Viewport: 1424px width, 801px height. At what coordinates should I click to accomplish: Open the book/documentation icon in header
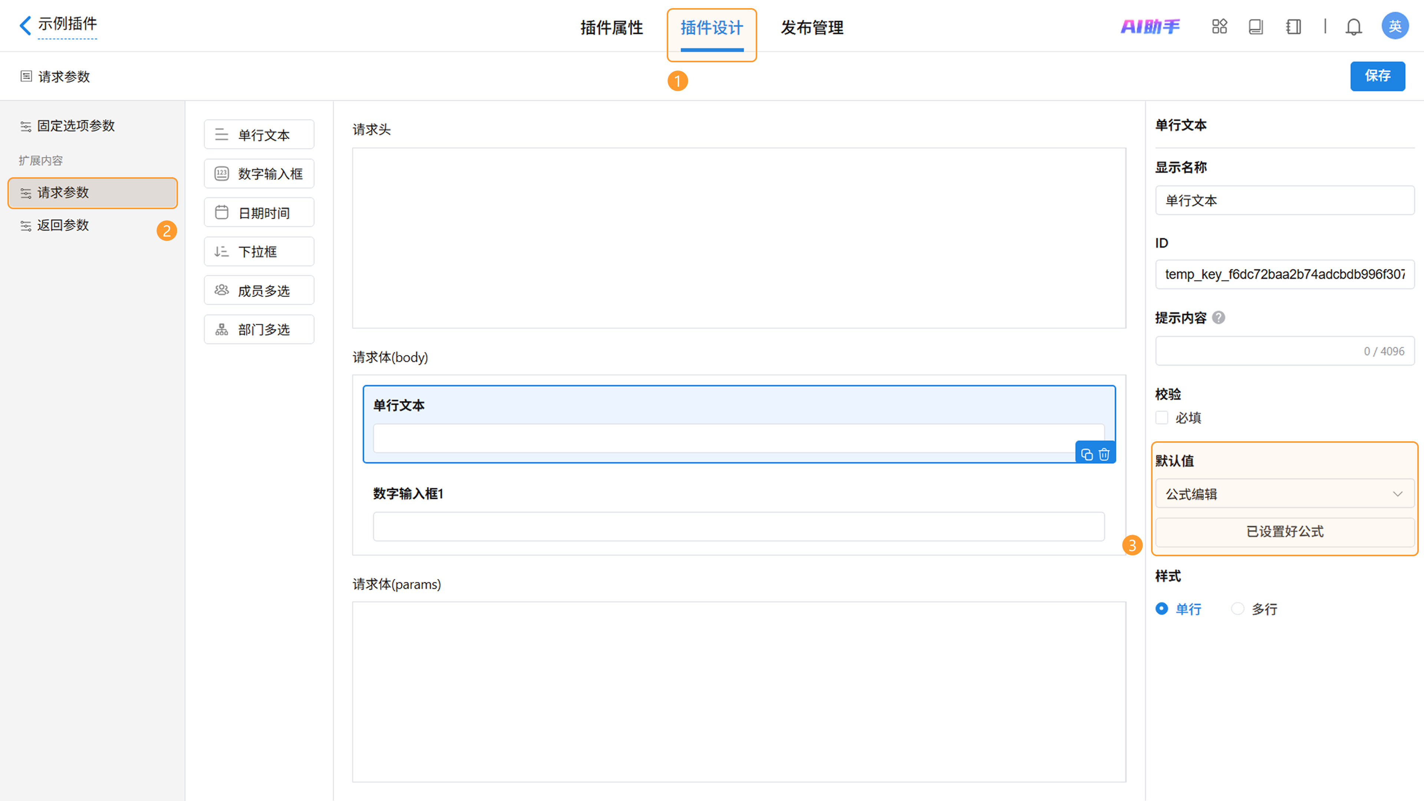1255,27
